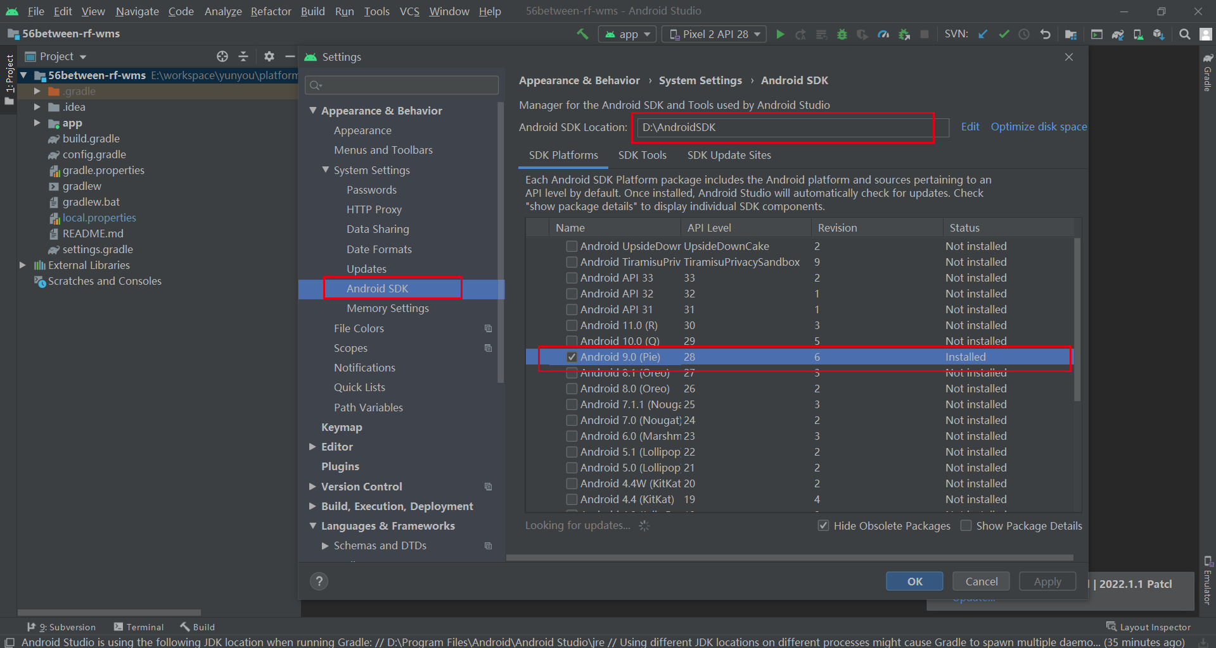
Task: Open the Profiler gauge icon
Action: tap(883, 34)
